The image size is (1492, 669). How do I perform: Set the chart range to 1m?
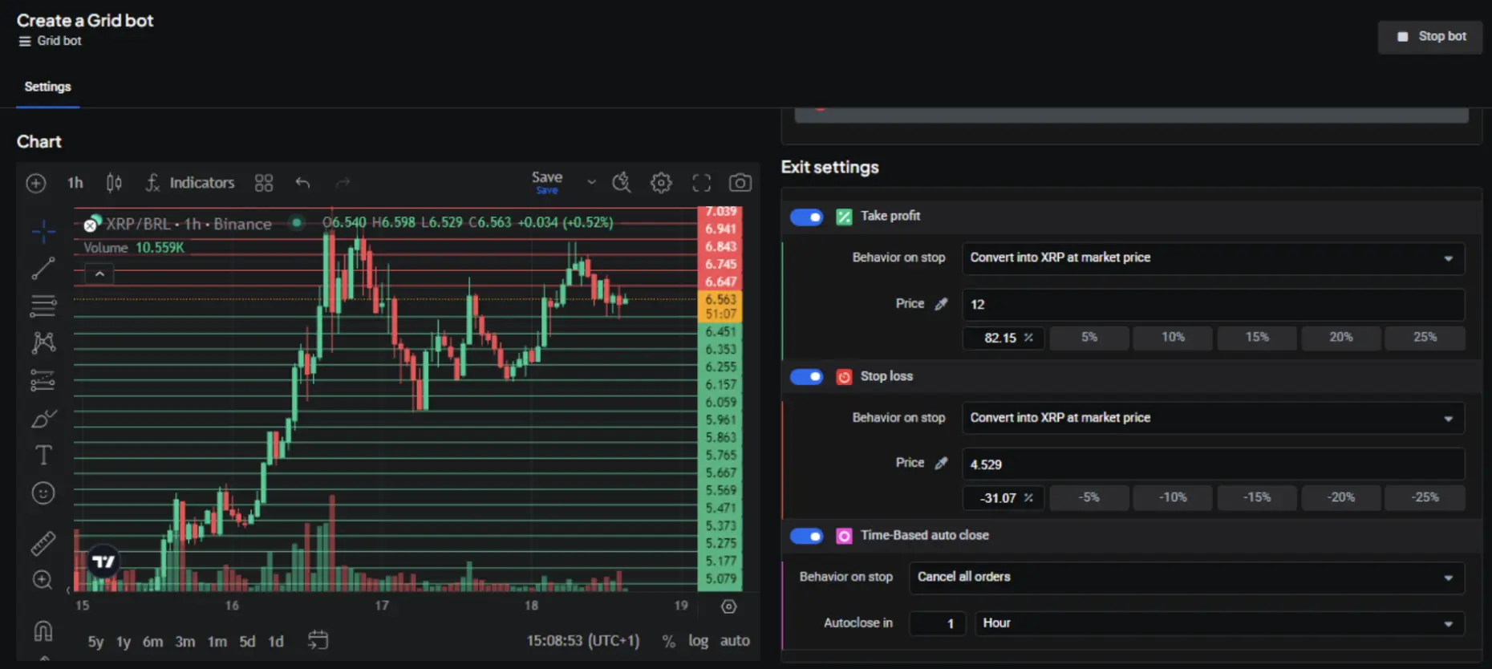coord(217,642)
